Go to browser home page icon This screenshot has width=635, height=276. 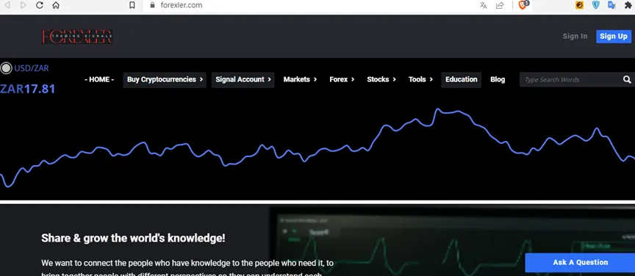[x=56, y=5]
